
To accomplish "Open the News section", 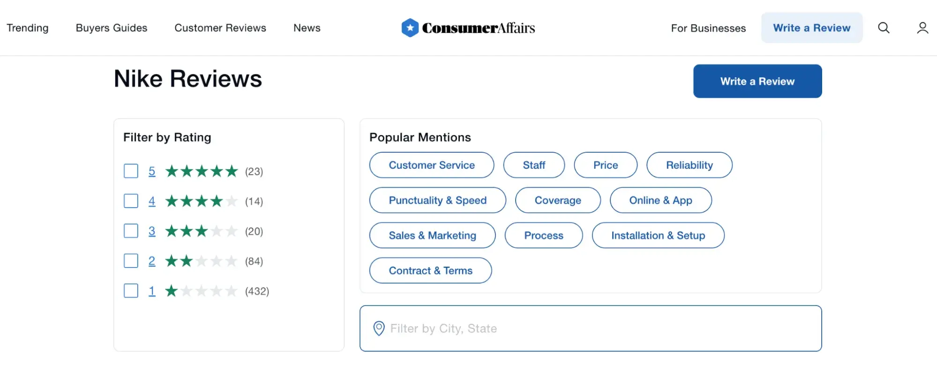I will [x=307, y=28].
